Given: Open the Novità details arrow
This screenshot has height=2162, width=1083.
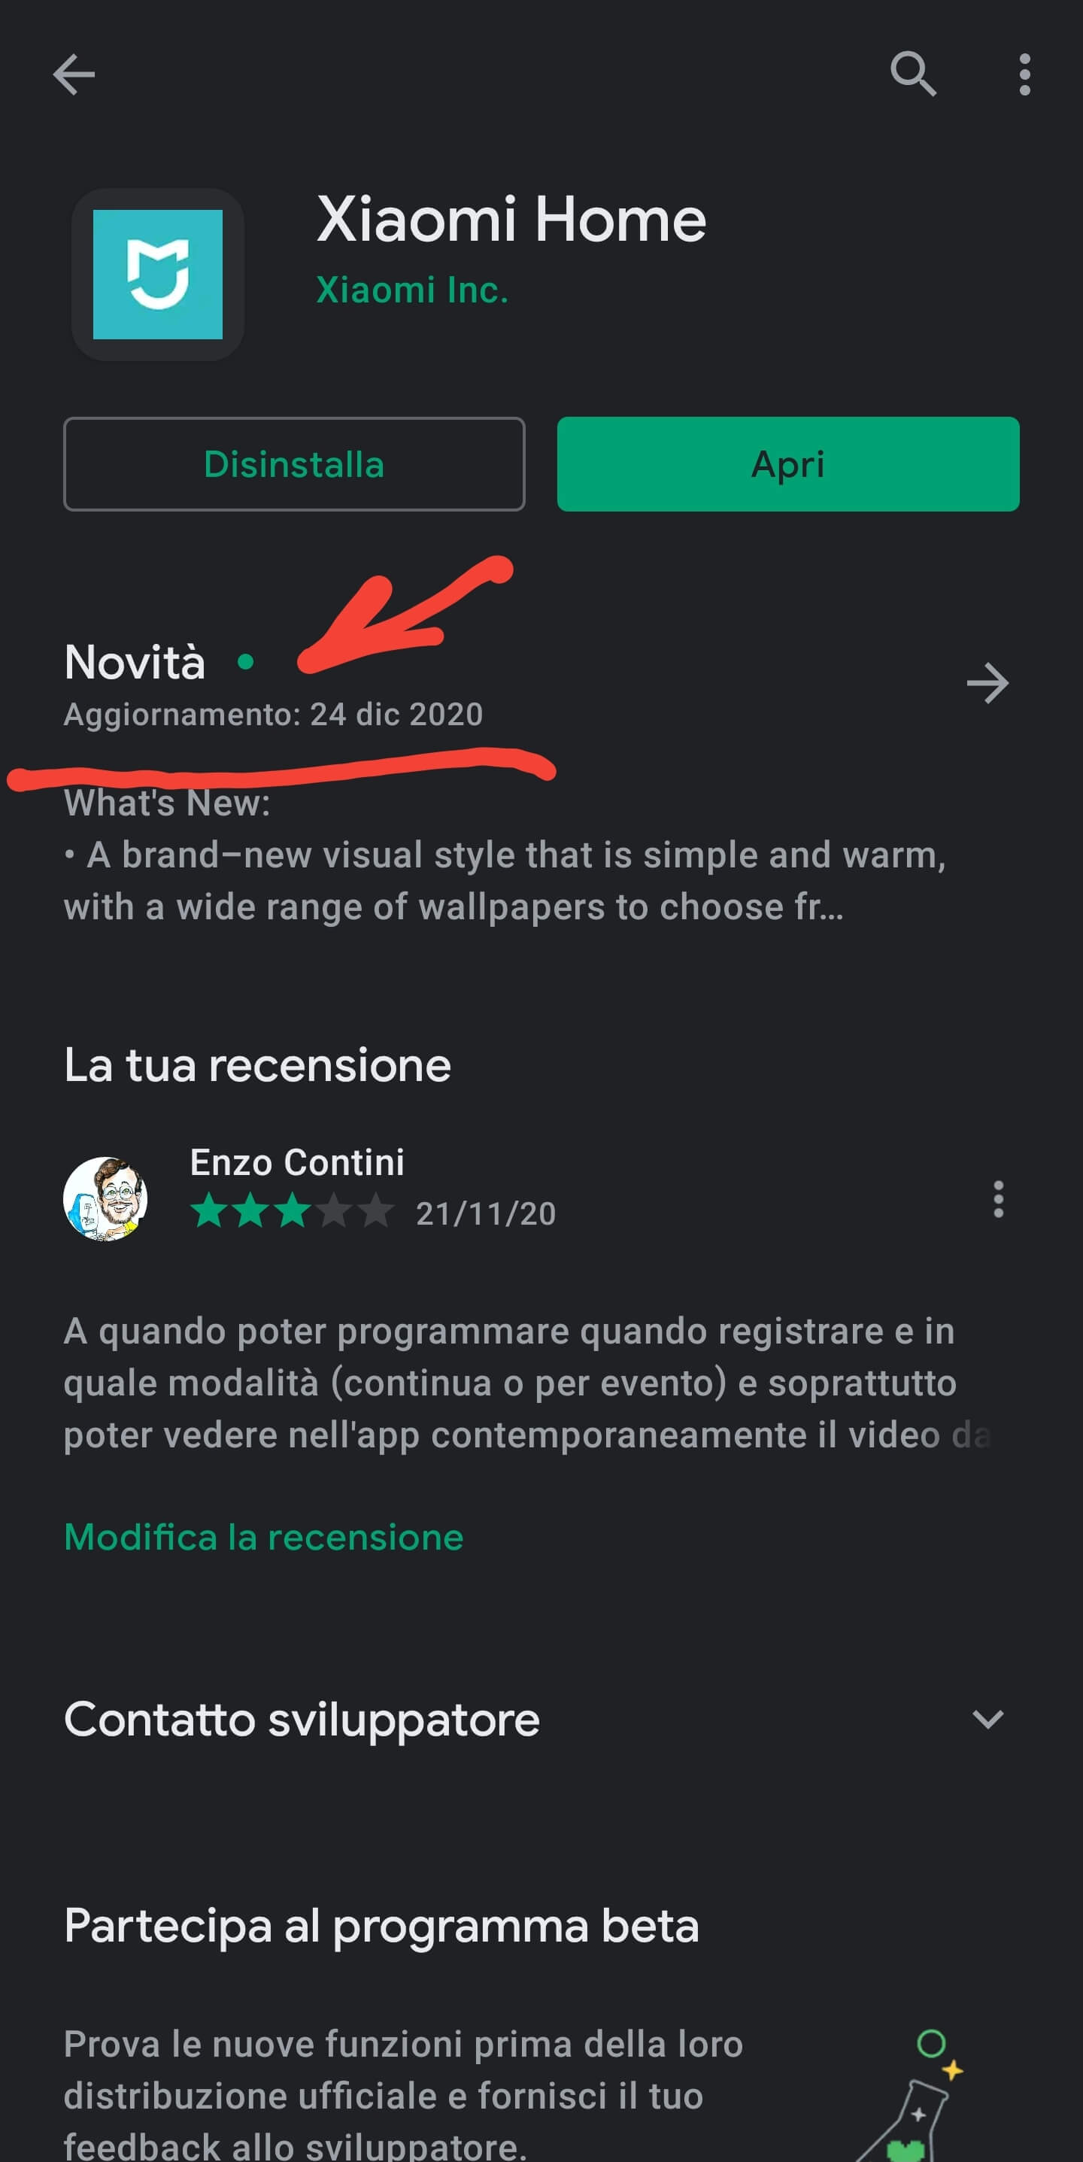Looking at the screenshot, I should point(987,683).
